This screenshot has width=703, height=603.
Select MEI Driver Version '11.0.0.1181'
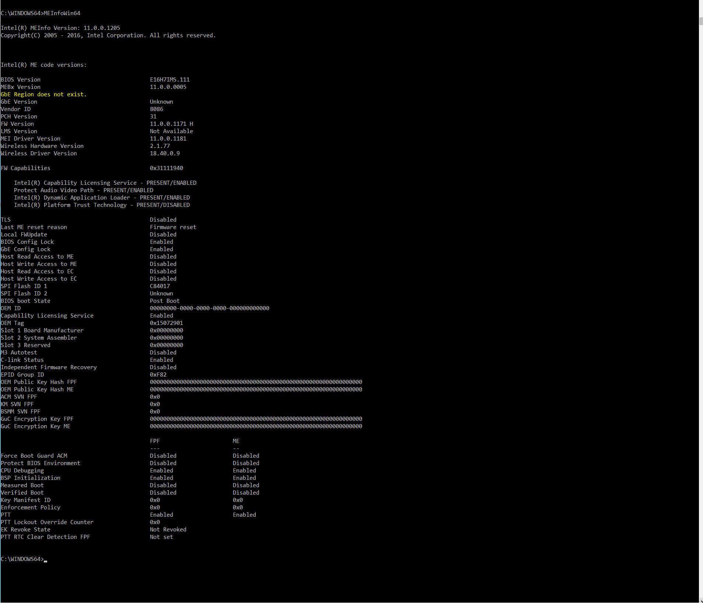[168, 139]
